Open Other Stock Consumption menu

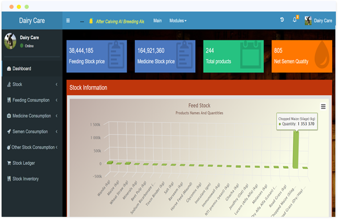pyautogui.click(x=32, y=147)
